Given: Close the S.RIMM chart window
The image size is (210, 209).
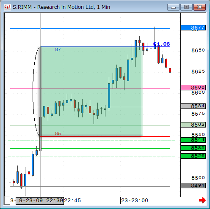Looking at the screenshot, I should click(199, 7).
